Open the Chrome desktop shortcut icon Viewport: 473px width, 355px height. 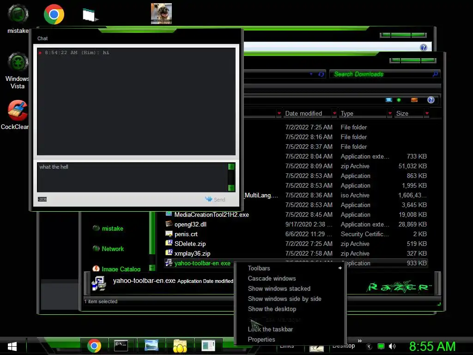click(x=54, y=14)
